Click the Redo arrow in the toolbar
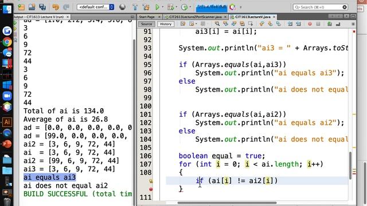Screen dimensions: 367x206 click(x=67, y=7)
